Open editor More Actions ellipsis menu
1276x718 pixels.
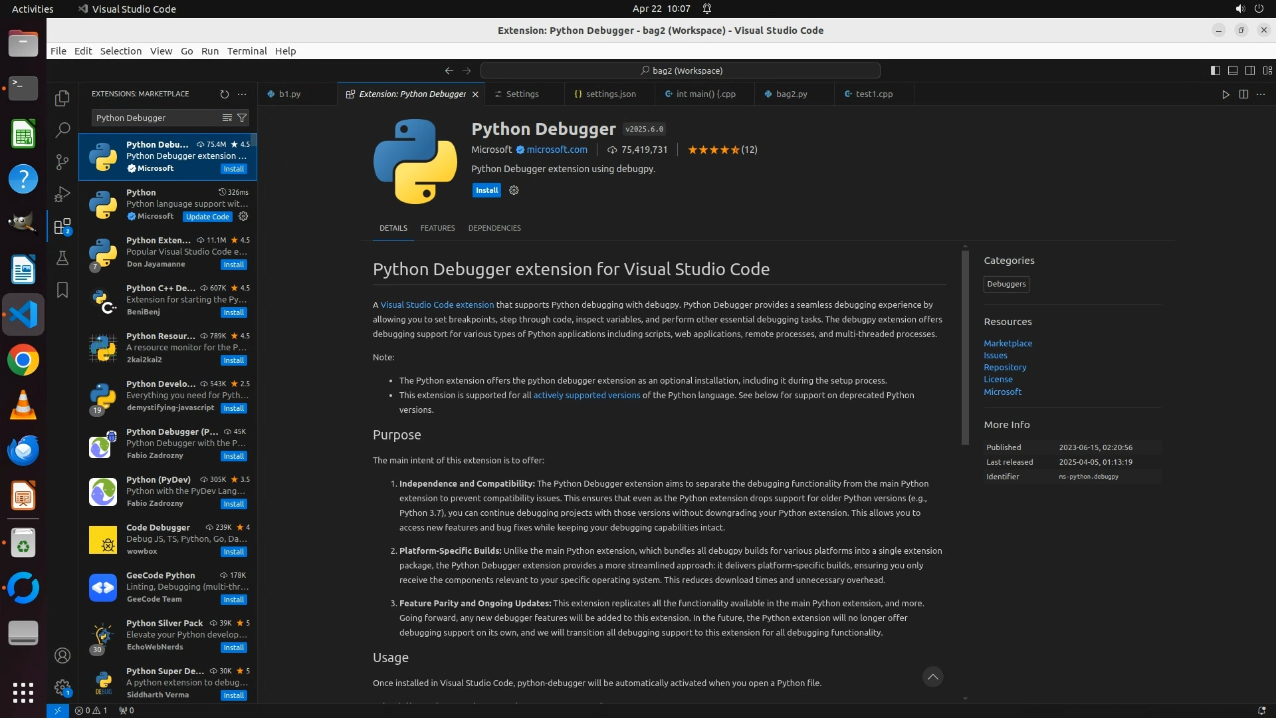tap(1261, 94)
